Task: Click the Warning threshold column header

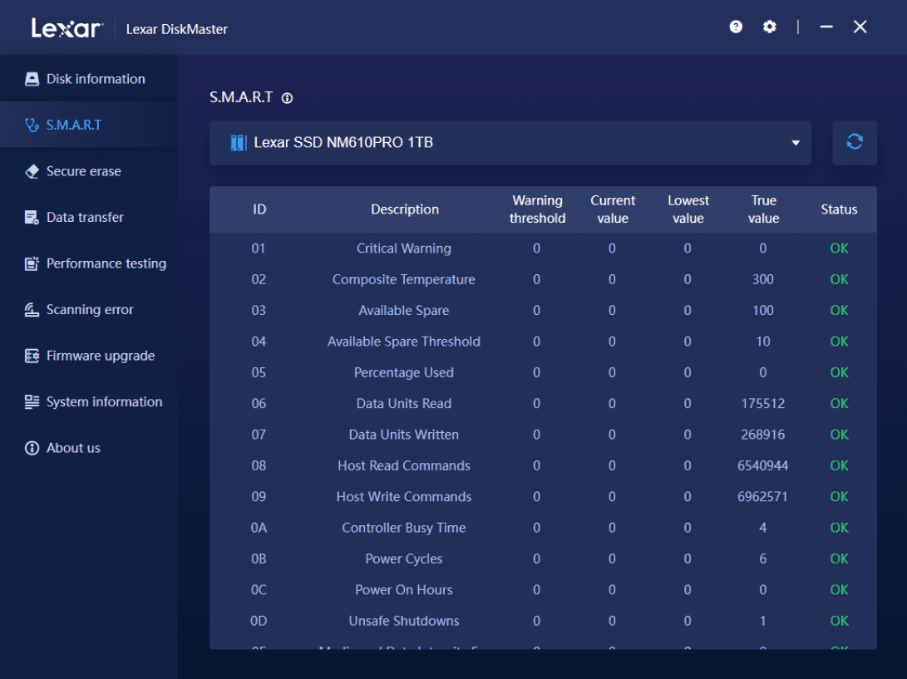Action: 537,209
